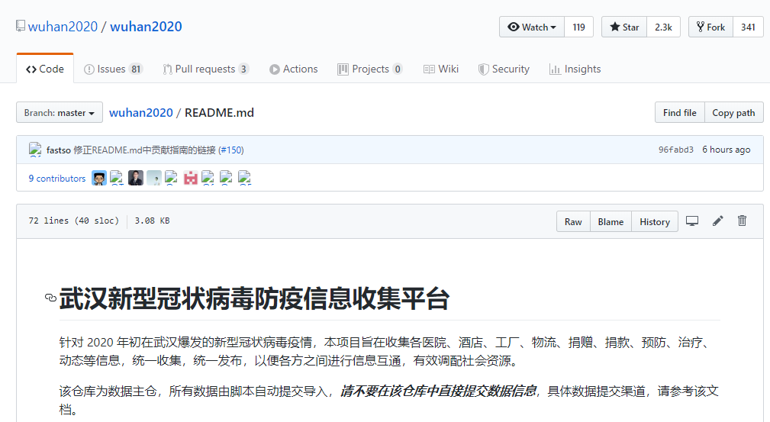Open the pink pixel-art contributor avatar
The height and width of the screenshot is (422, 770).
click(x=190, y=178)
